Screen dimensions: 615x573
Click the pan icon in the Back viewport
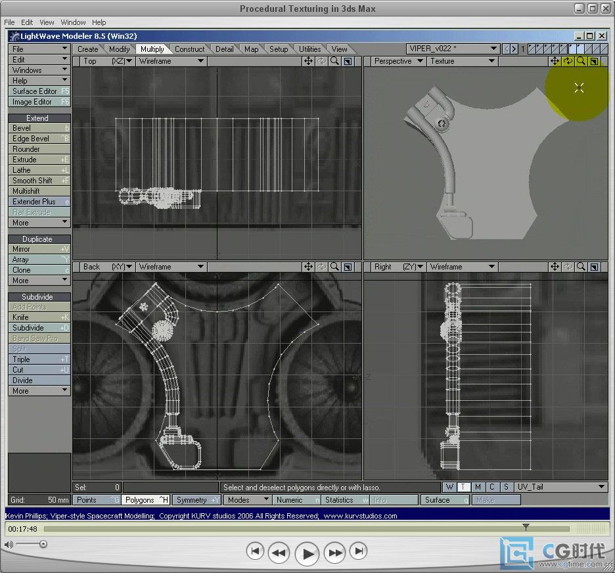[x=308, y=267]
